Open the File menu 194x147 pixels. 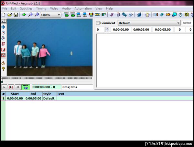click(x=5, y=8)
